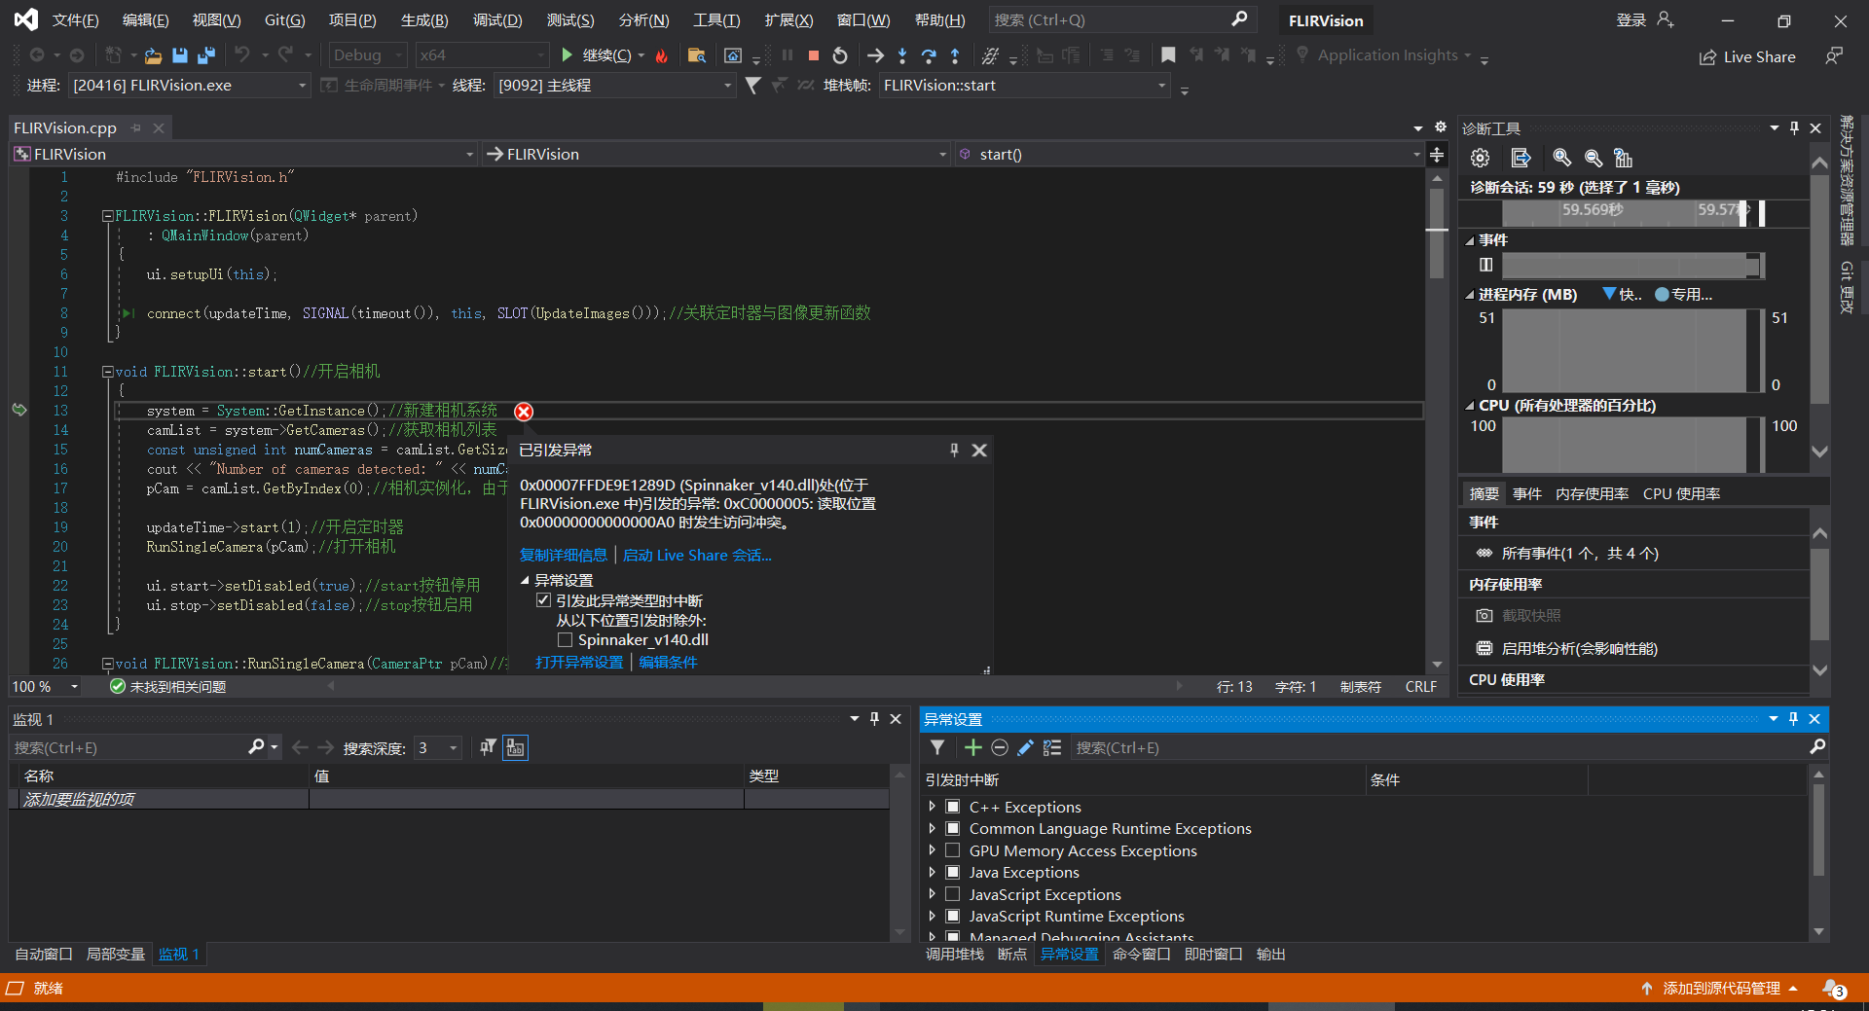Collapse the start() function code block

point(108,372)
